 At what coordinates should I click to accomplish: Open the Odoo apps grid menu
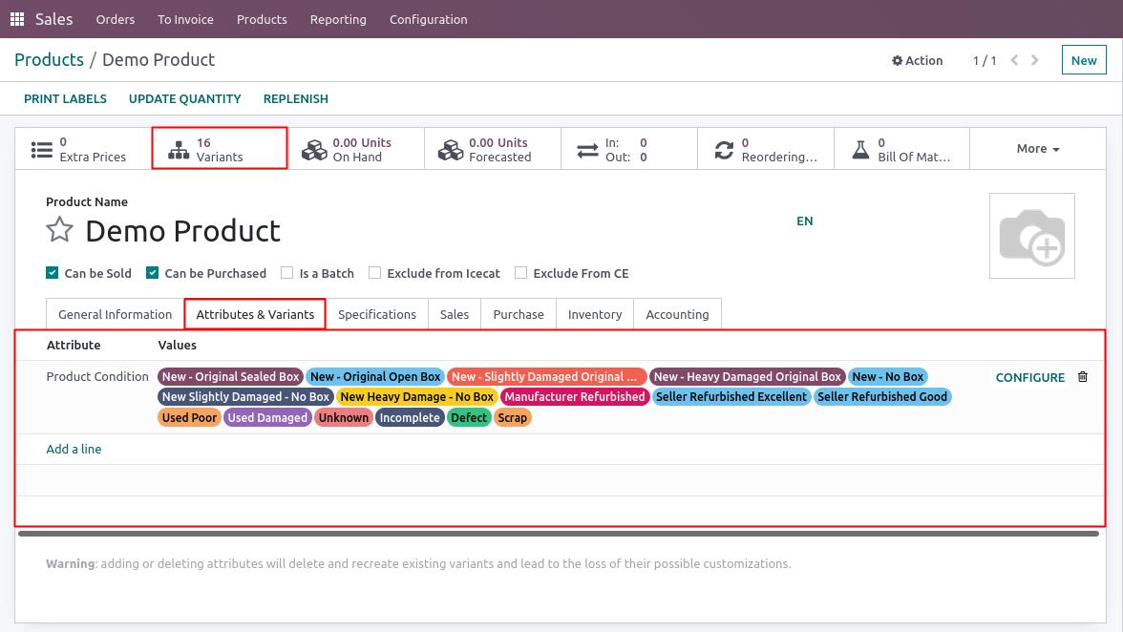pyautogui.click(x=16, y=19)
